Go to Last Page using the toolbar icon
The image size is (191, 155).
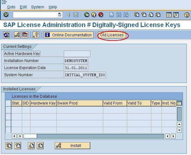(158, 15)
